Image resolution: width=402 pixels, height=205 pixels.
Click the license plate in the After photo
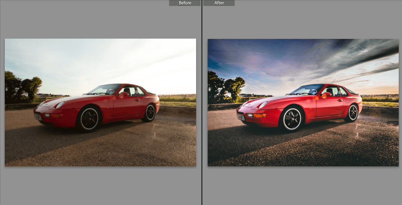point(240,117)
